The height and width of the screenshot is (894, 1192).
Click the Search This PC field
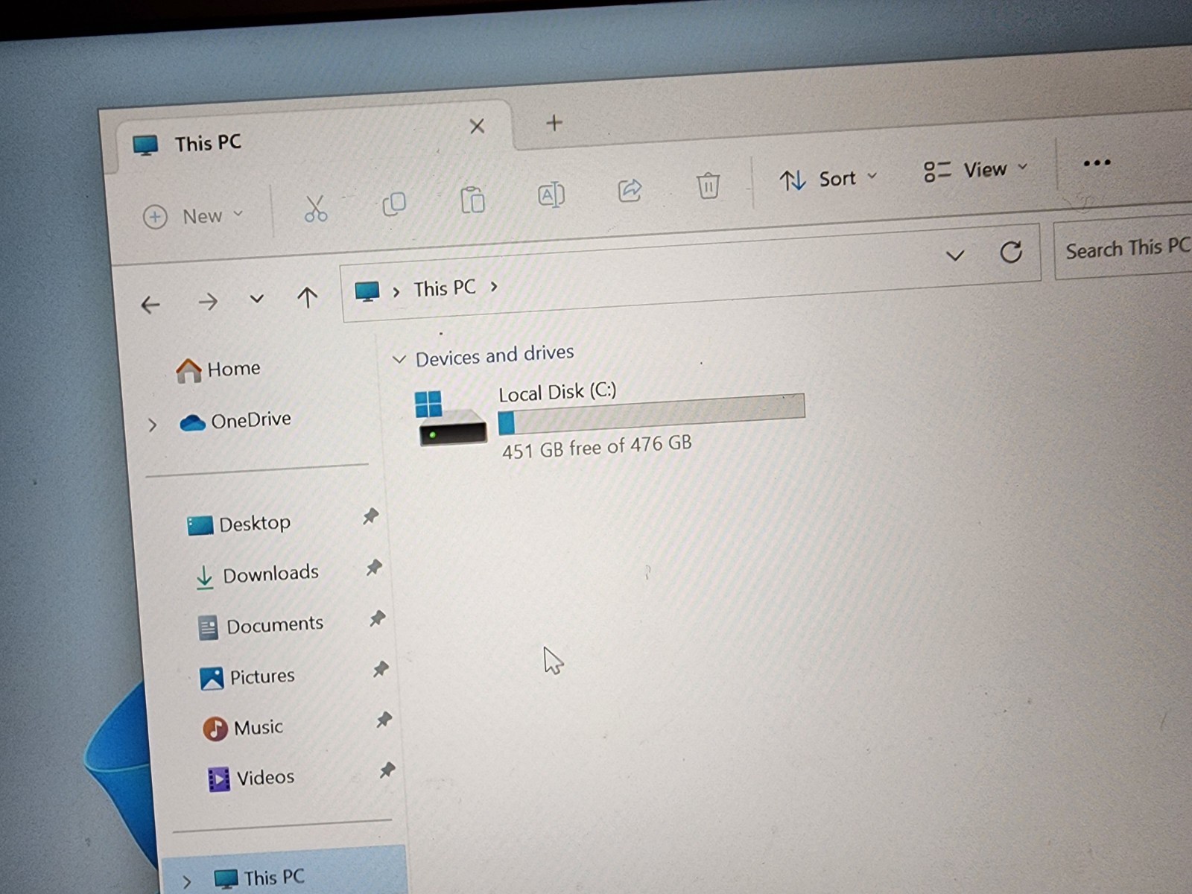(x=1123, y=249)
